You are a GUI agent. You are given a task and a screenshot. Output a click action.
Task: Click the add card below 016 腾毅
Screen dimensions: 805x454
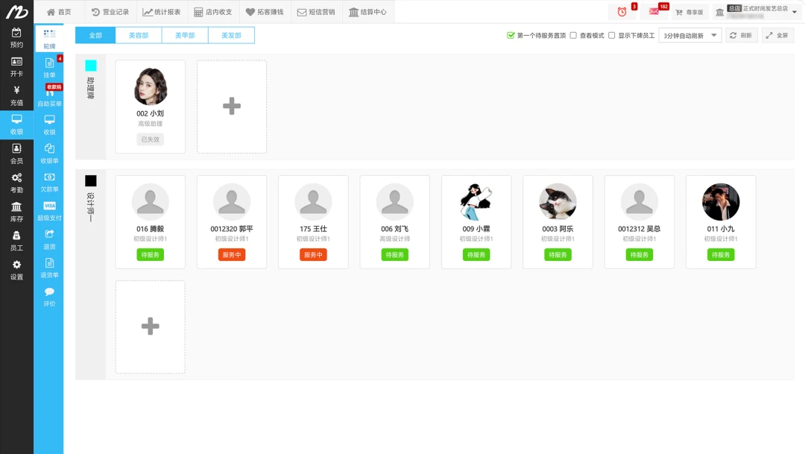point(151,327)
